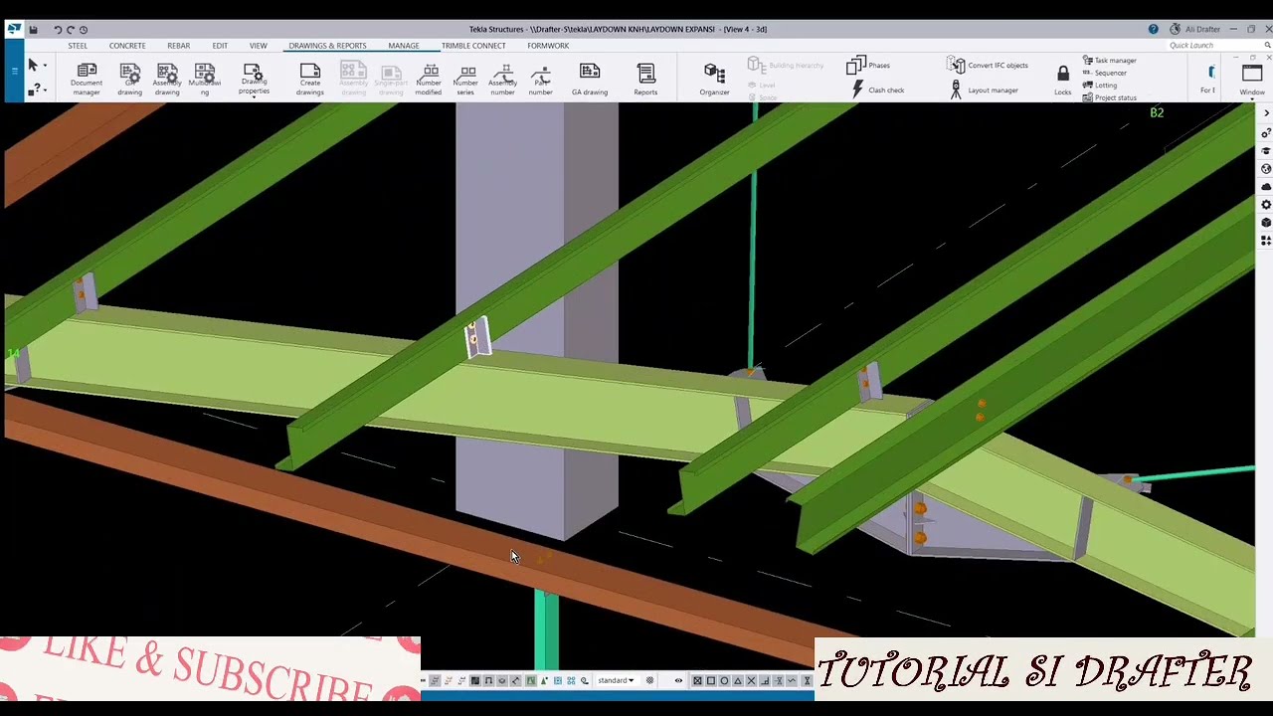
Task: Toggle the eye visibility icon in bottom toolbar
Action: tap(678, 681)
